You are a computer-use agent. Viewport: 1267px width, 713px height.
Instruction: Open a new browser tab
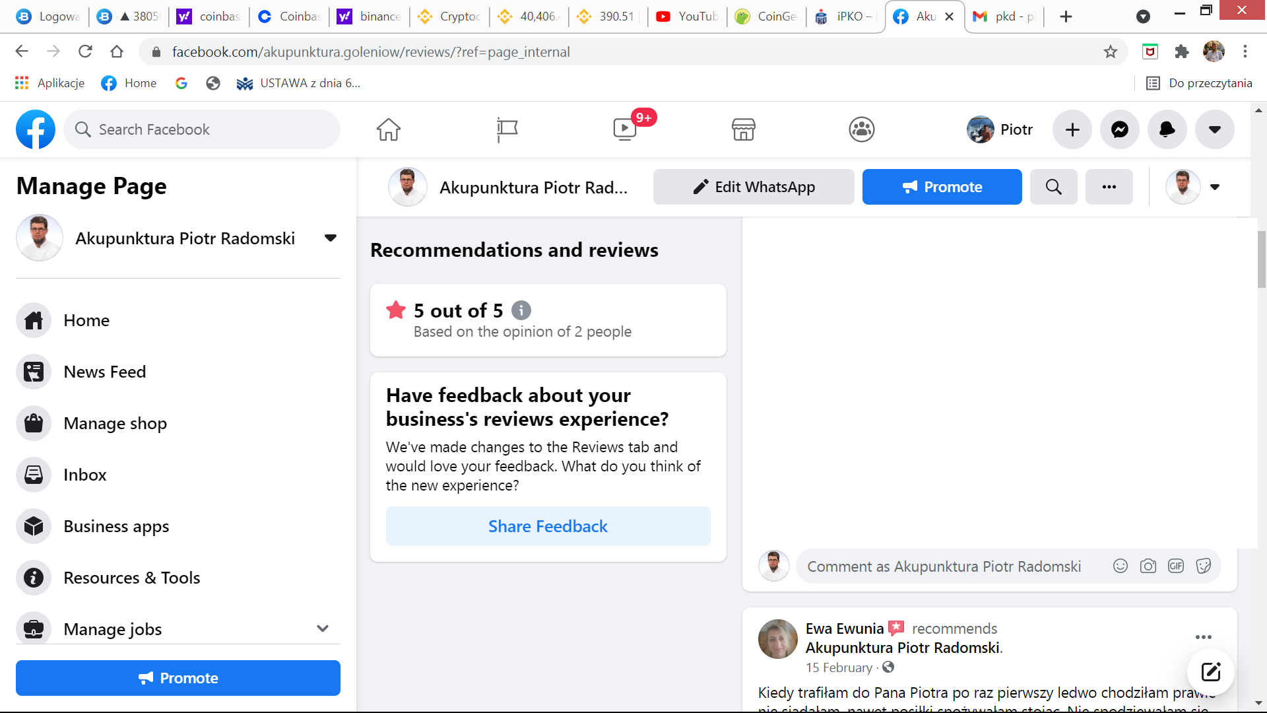click(1066, 17)
